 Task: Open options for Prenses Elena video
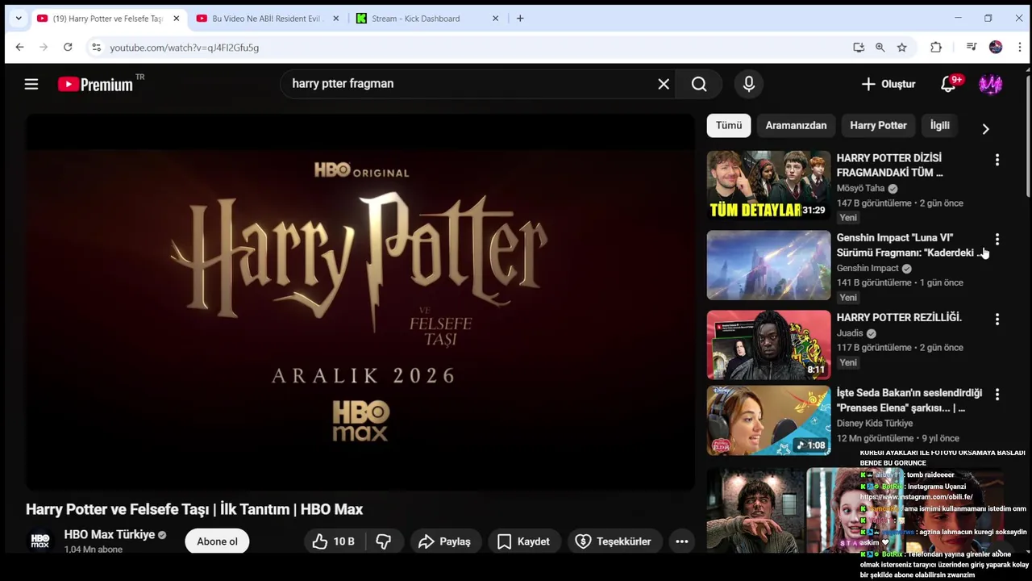click(997, 395)
